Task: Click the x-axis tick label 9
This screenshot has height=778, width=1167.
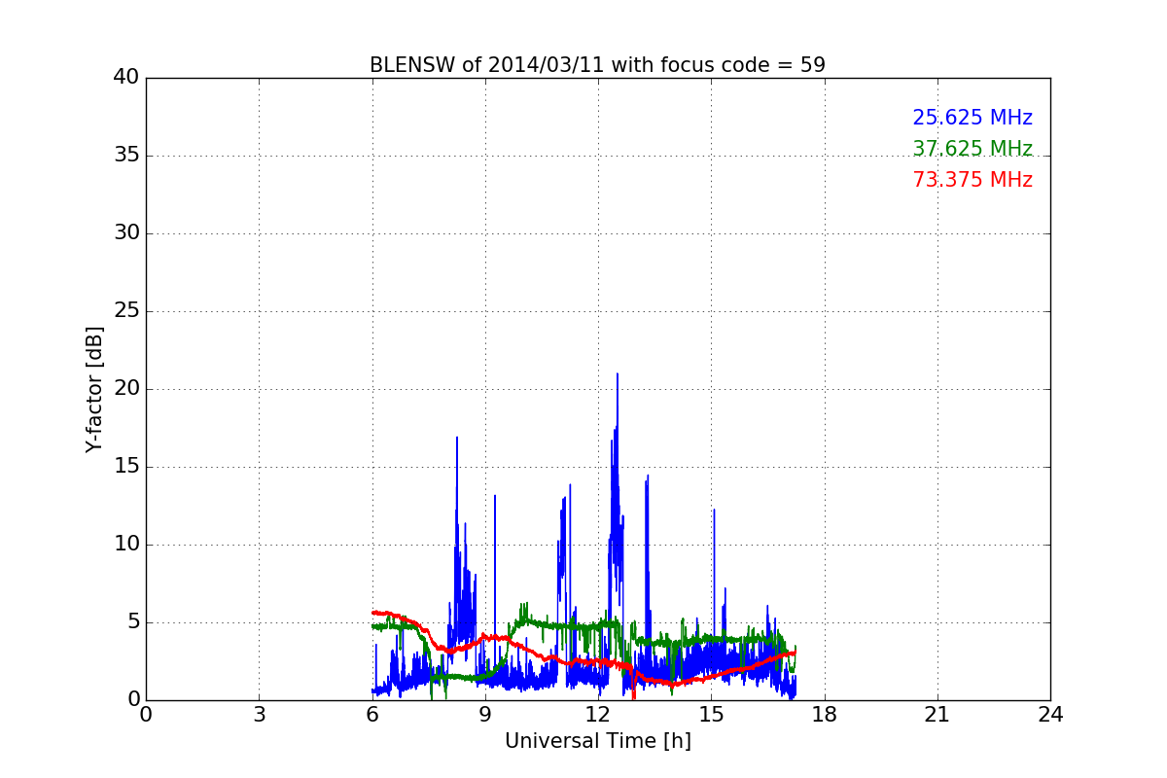Action: (485, 715)
